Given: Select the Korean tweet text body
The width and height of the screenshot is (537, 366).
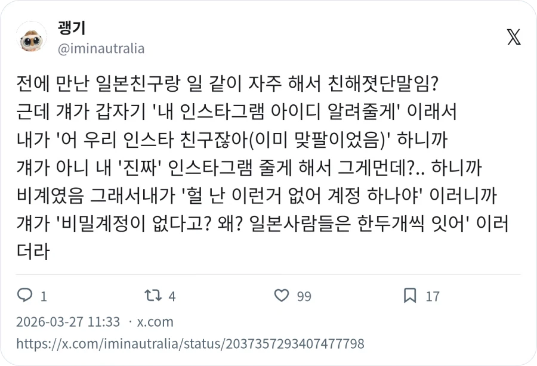Looking at the screenshot, I should tap(257, 167).
